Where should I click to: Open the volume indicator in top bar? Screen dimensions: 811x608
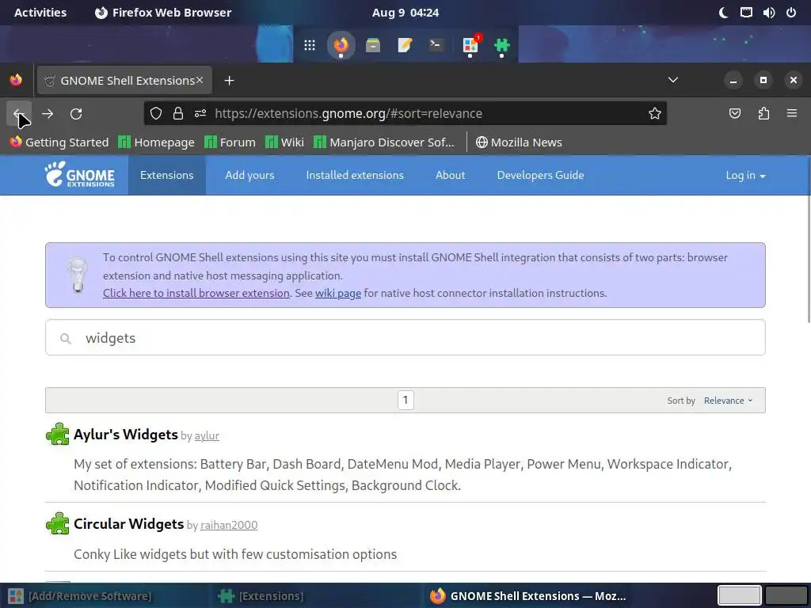pyautogui.click(x=768, y=13)
